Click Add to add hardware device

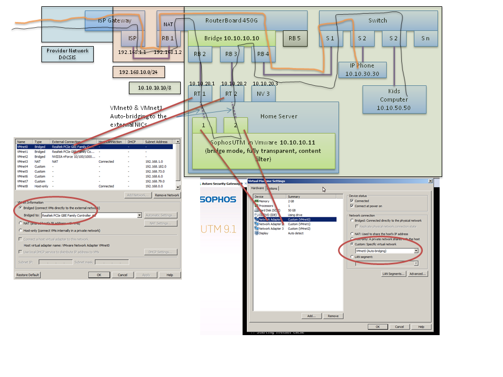(x=311, y=316)
